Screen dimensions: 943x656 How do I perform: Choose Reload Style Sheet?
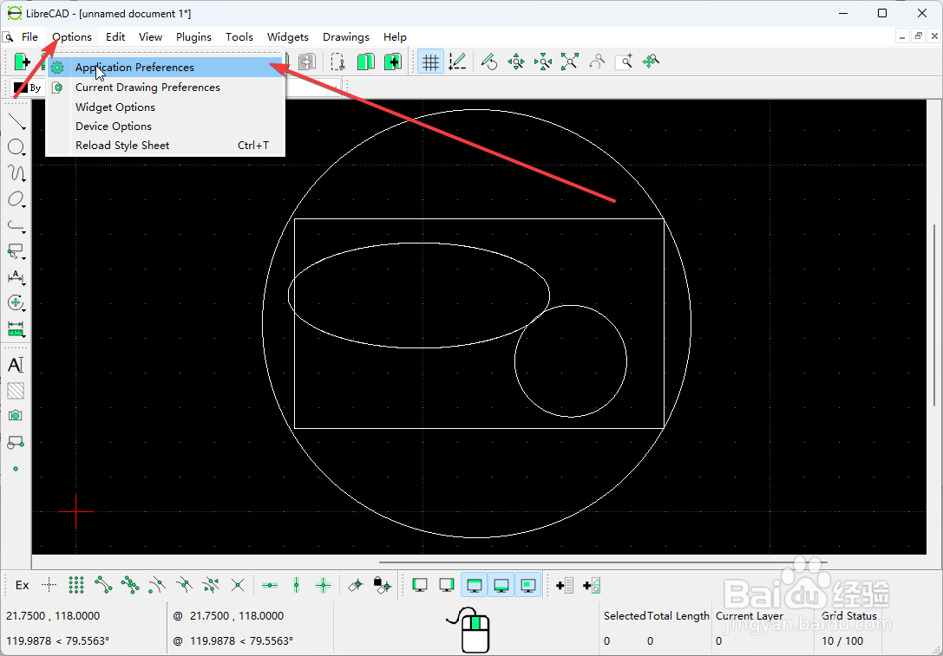166,146
